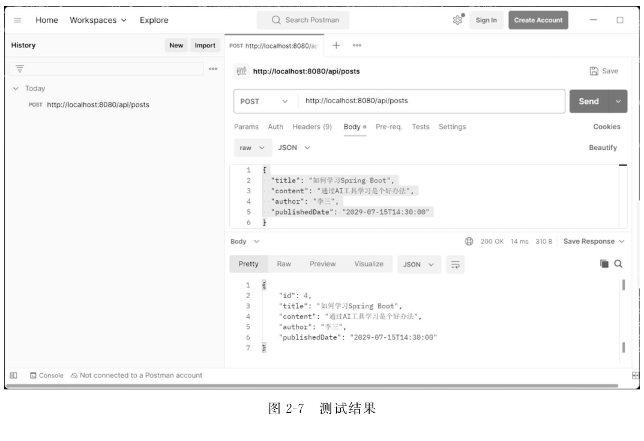Select the POST localhost request tab
The height and width of the screenshot is (441, 644).
(274, 46)
